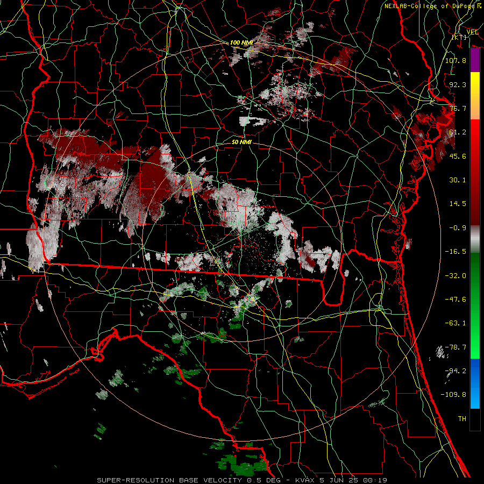Select the -16.5 velocity scale value
This screenshot has height=484, width=484.
pyautogui.click(x=455, y=252)
